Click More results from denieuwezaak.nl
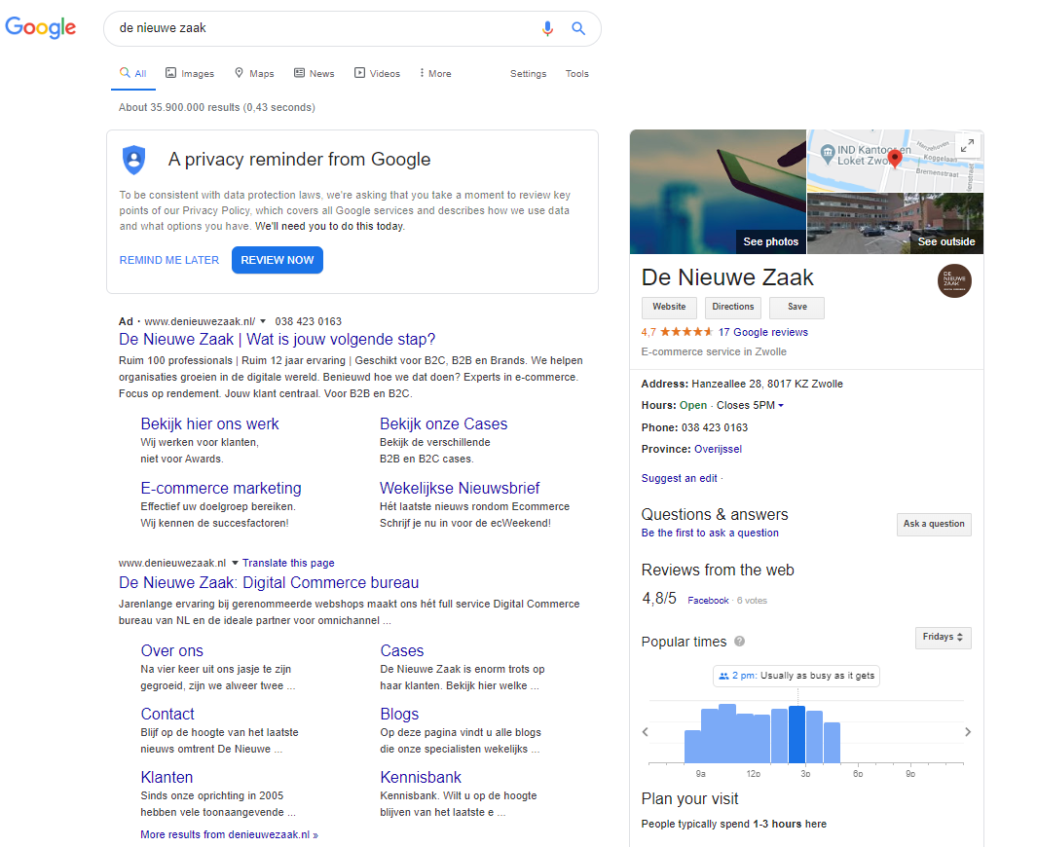 [229, 834]
